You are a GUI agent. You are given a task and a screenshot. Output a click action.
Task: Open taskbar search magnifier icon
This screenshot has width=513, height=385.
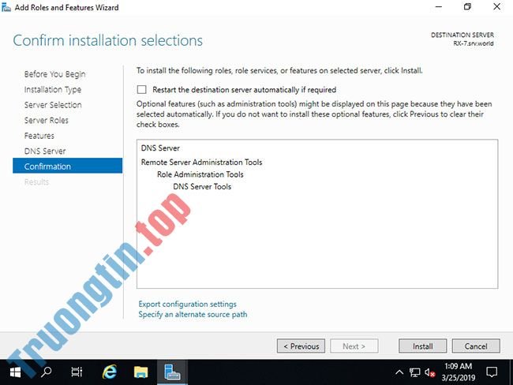pos(46,372)
